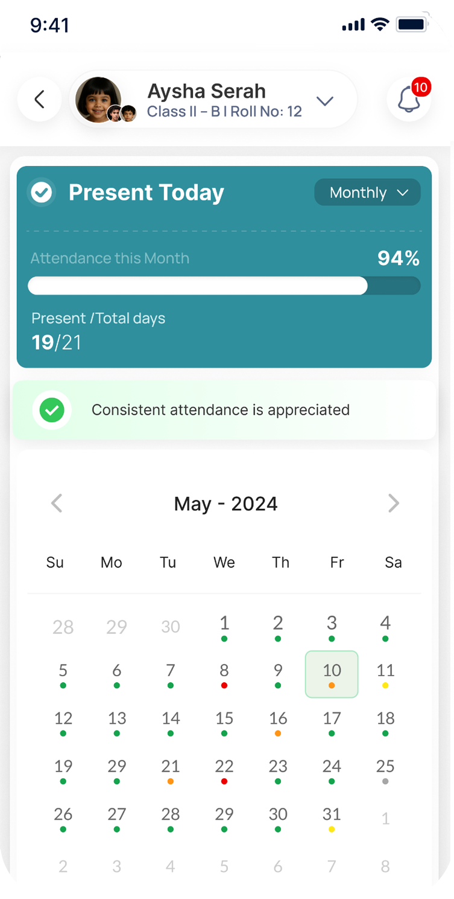
Task: Select May 31 with yellow dot
Action: coord(332,817)
